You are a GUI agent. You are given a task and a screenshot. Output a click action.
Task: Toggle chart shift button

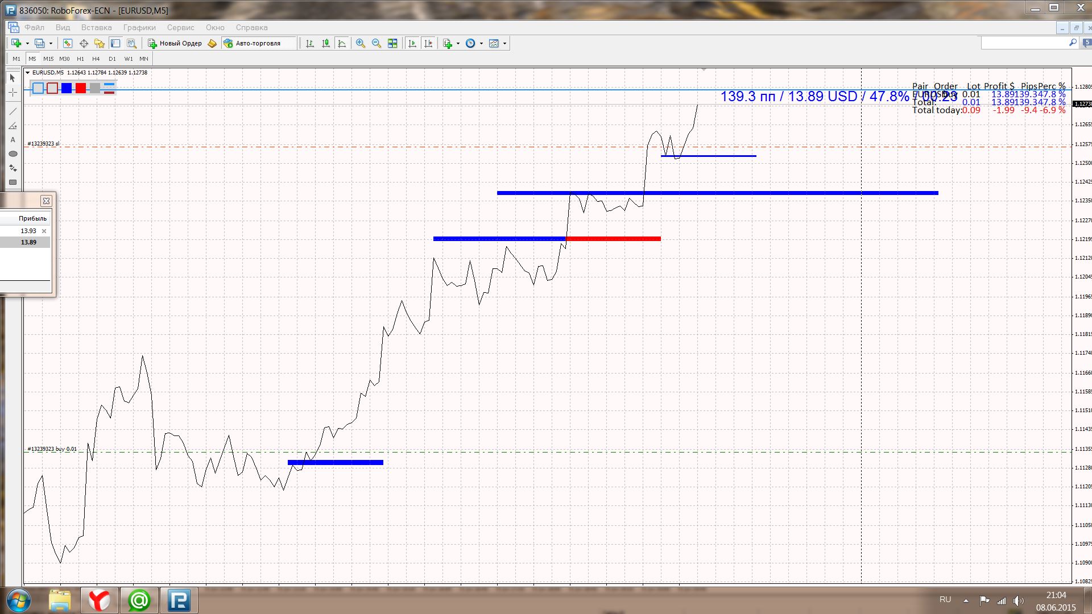point(429,43)
